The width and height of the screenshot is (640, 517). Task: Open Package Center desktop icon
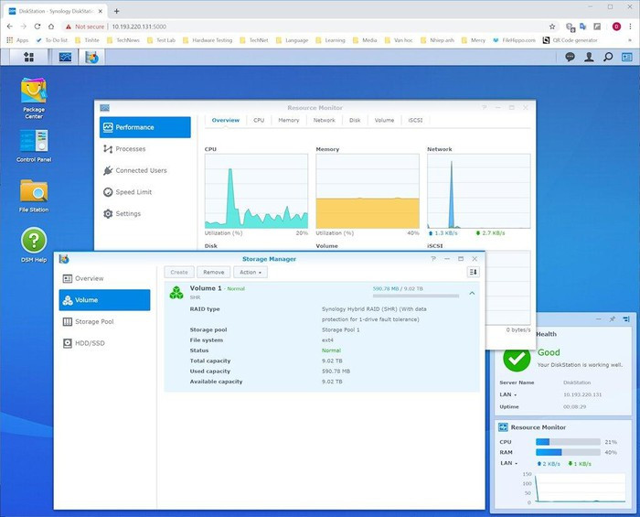pos(34,93)
